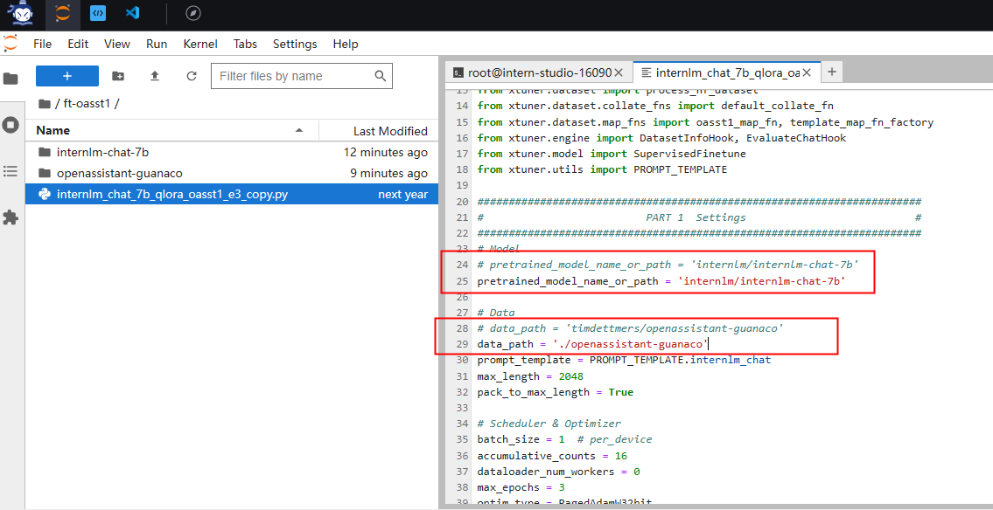993x510 pixels.
Task: Open the Tabs menu
Action: click(x=245, y=45)
